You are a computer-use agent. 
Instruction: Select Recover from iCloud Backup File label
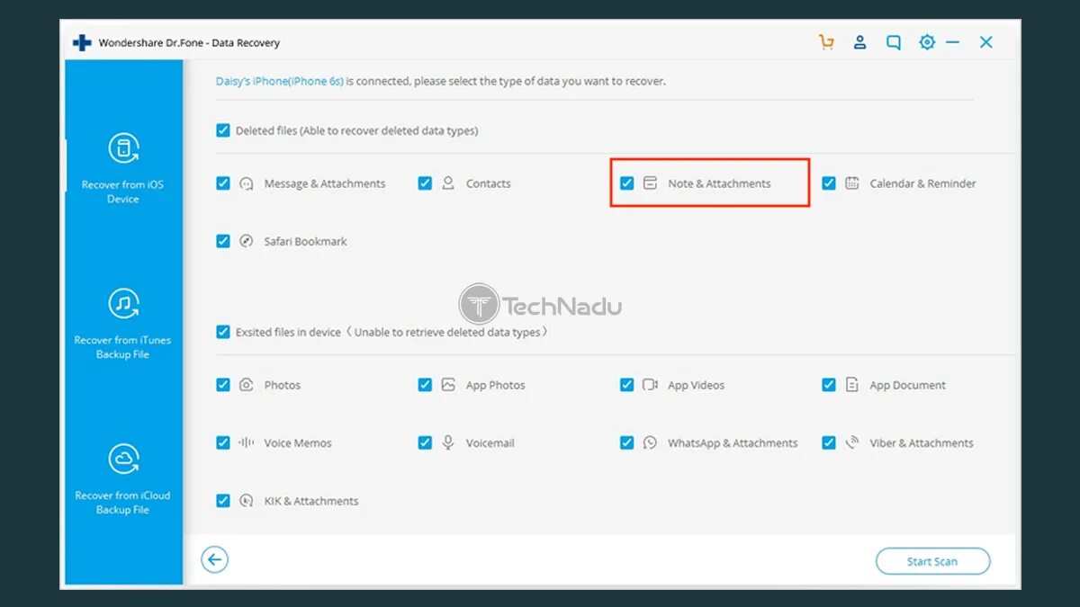tap(123, 502)
